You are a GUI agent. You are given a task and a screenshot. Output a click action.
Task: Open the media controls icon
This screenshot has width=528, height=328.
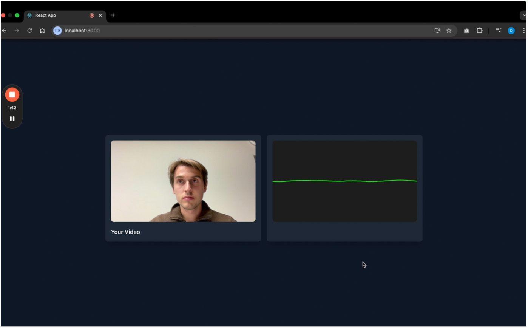point(499,31)
